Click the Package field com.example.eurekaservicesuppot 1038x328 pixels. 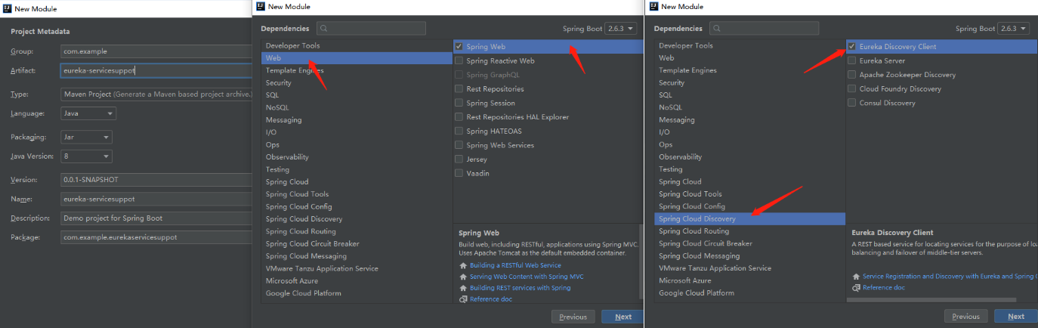156,237
